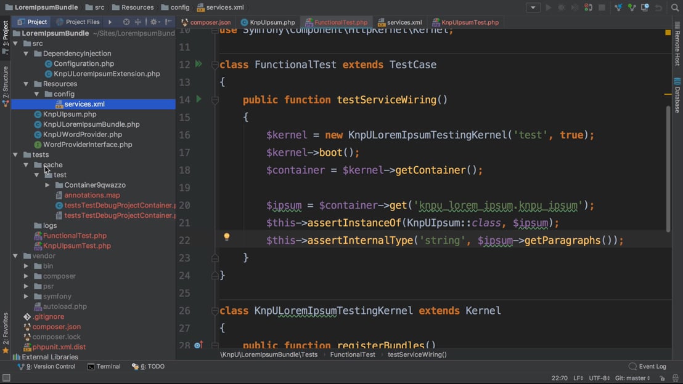This screenshot has height=384, width=683.
Task: Toggle the 1: Project sidebar tool button
Action: pyautogui.click(x=5, y=38)
